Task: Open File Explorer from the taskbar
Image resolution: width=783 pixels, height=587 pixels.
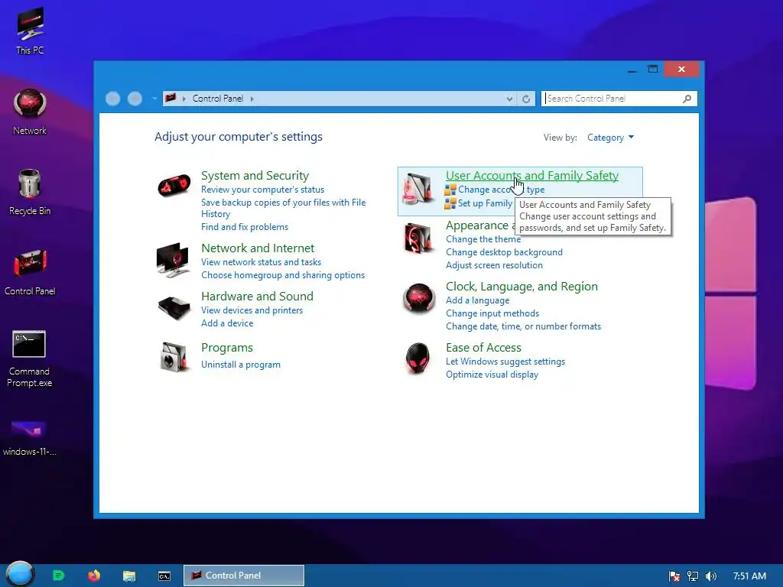Action: click(129, 576)
